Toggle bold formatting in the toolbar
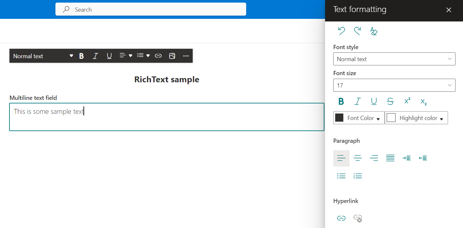The width and height of the screenshot is (463, 228). [81, 56]
